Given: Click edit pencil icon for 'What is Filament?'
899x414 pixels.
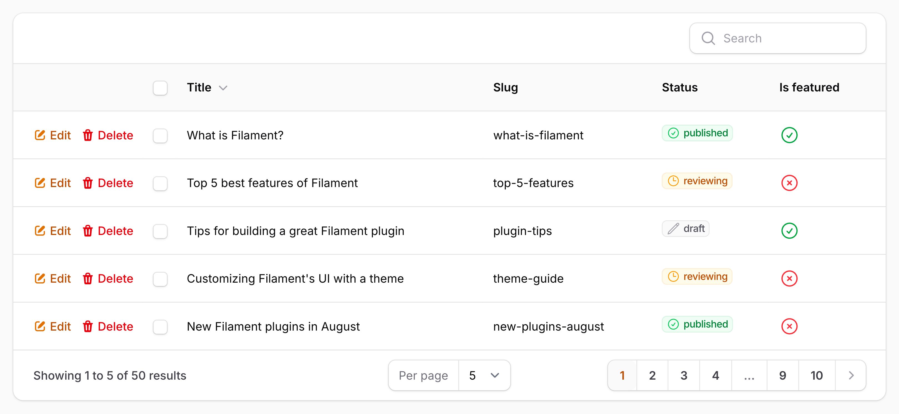Looking at the screenshot, I should 40,135.
